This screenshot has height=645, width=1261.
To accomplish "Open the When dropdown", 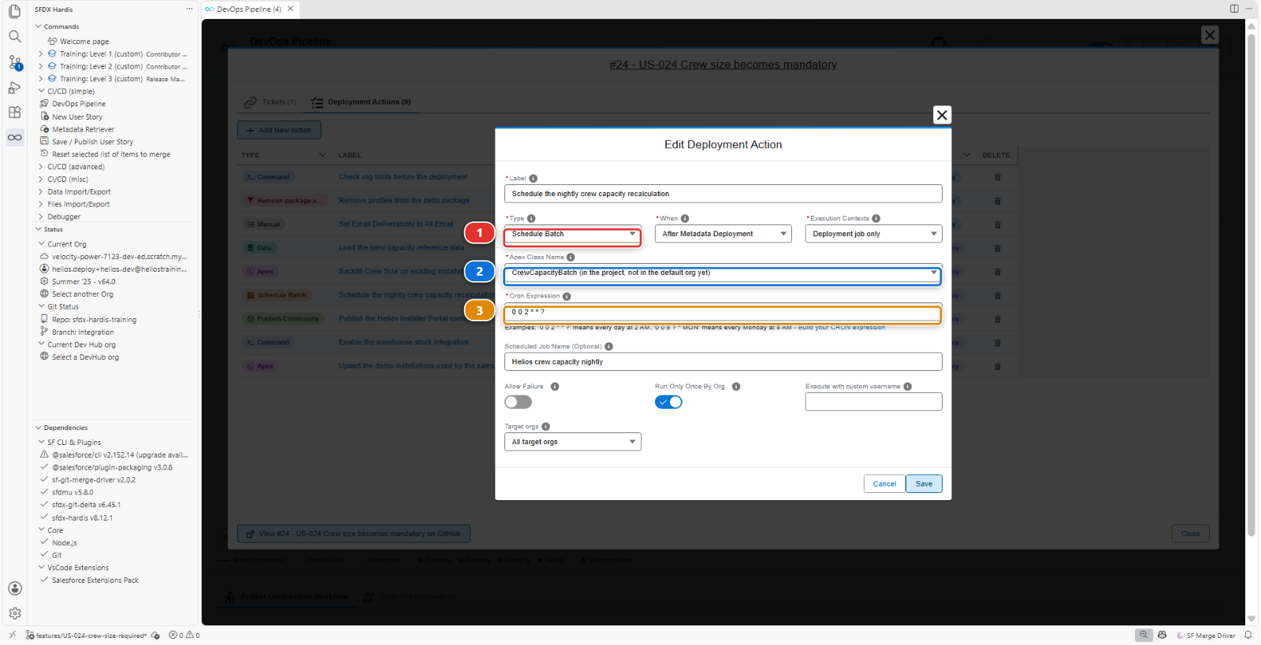I will point(723,234).
